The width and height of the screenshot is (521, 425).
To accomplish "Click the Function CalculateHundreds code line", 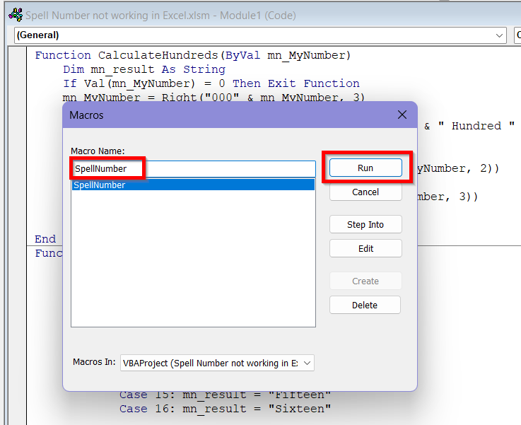I will point(192,55).
